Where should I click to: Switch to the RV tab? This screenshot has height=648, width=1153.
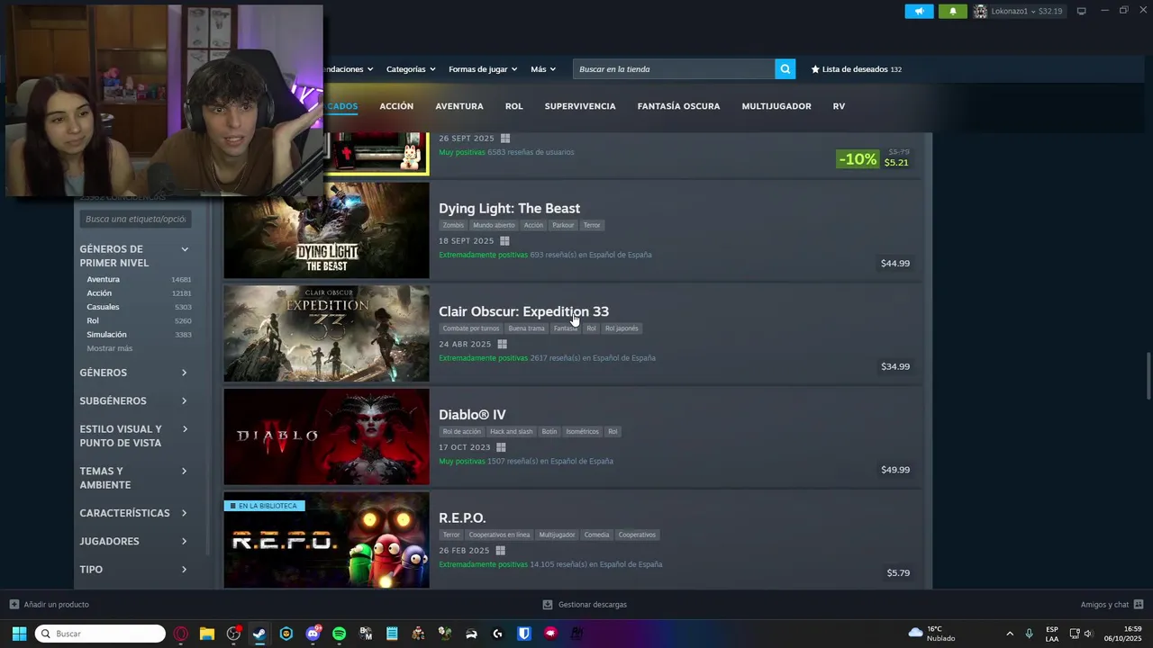point(839,106)
